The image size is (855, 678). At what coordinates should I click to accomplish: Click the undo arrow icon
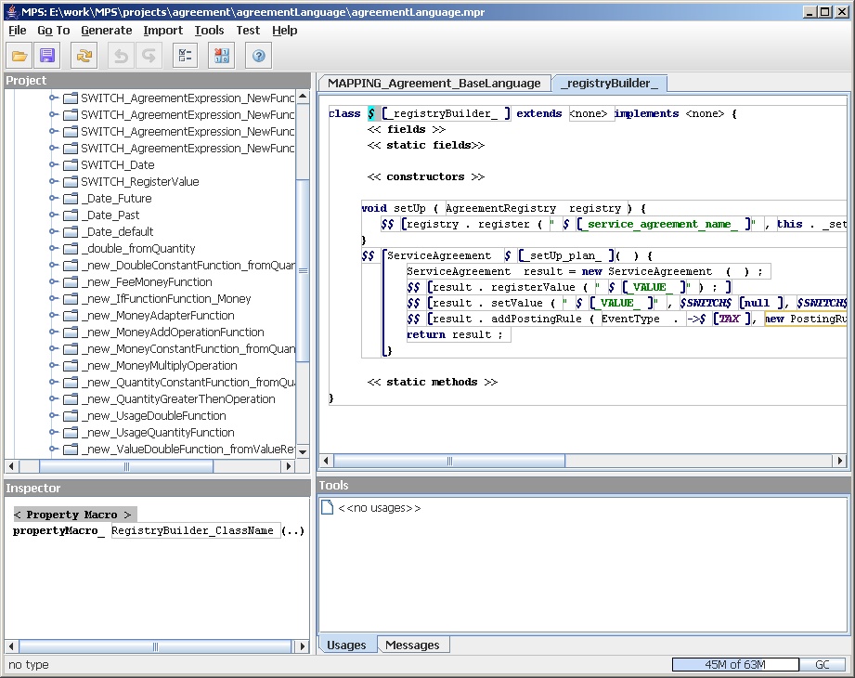(121, 56)
